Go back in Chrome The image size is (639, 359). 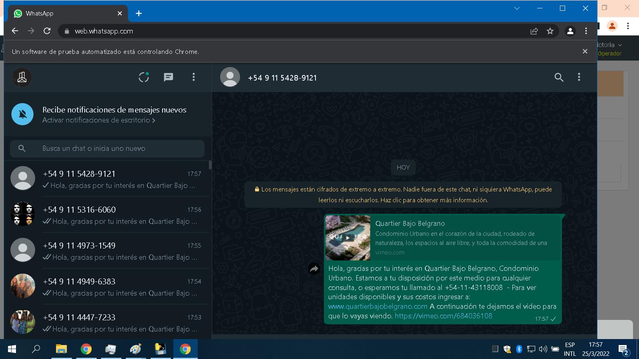15,31
